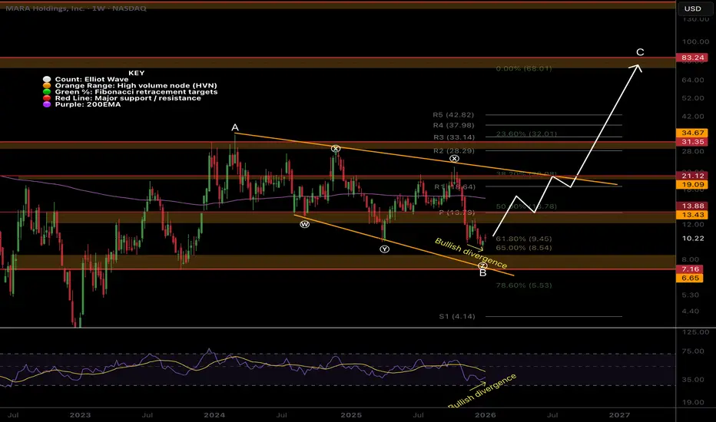
Task: Click the 2024 label on time axis
Action: 215,413
